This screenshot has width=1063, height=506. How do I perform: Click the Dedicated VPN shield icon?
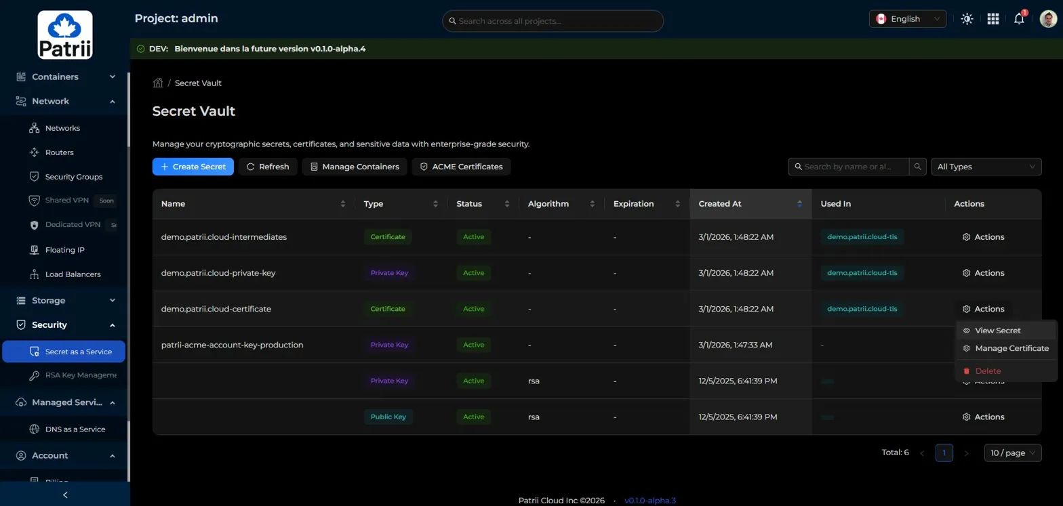tap(35, 224)
